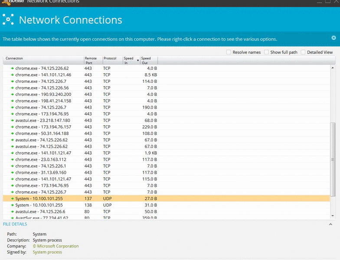Select the avastui.exe - 23.218.147.180 row
This screenshot has height=260, width=340.
[x=167, y=120]
